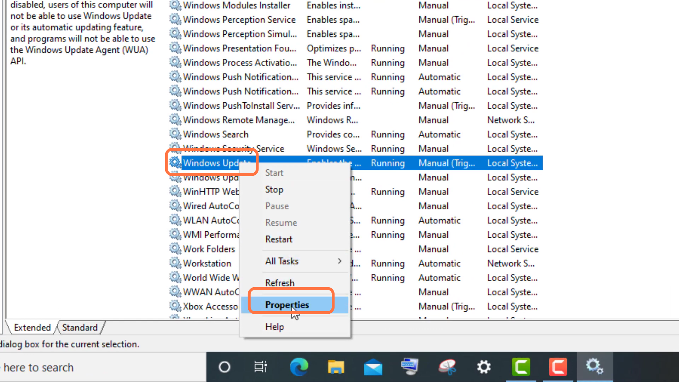The height and width of the screenshot is (382, 679).
Task: Click the Workstation service gear icon
Action: [175, 263]
